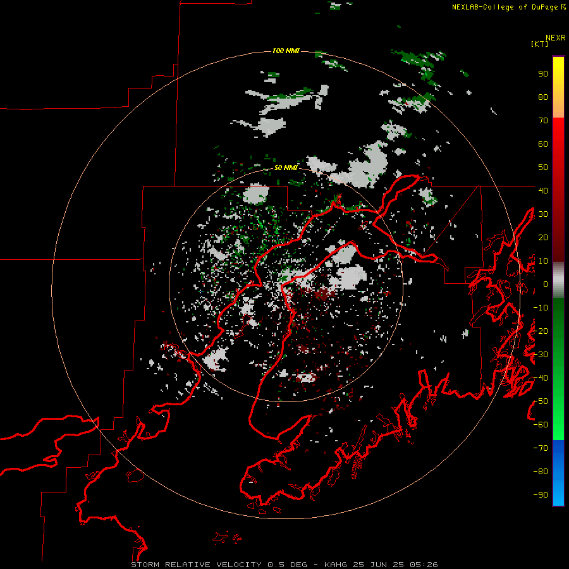The height and width of the screenshot is (569, 569).
Task: Click the 80 value on the velocity scale
Action: click(x=543, y=97)
